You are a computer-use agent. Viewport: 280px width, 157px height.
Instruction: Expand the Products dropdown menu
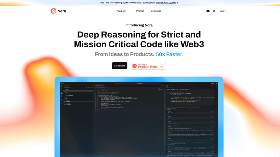(122, 11)
